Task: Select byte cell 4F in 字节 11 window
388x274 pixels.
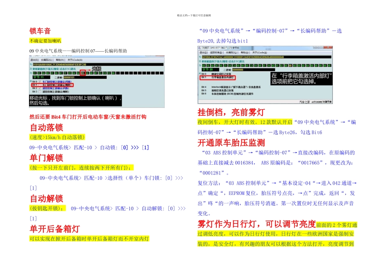Action: (x=96, y=73)
